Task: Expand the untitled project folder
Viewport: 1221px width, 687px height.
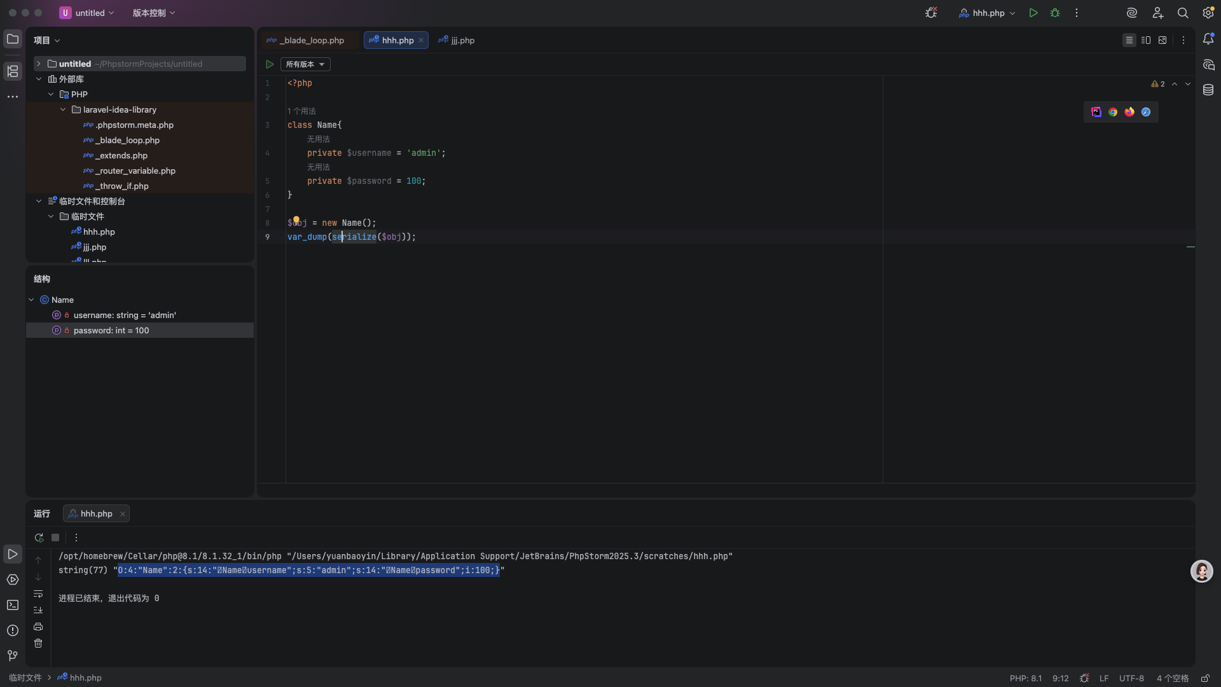Action: point(38,64)
